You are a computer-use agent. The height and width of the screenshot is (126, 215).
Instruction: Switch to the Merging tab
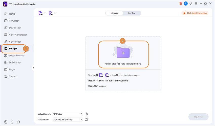click(114, 13)
